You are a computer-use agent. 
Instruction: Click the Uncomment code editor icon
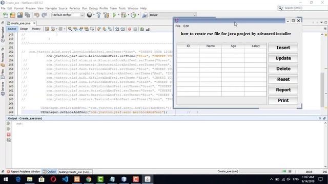coord(148,29)
